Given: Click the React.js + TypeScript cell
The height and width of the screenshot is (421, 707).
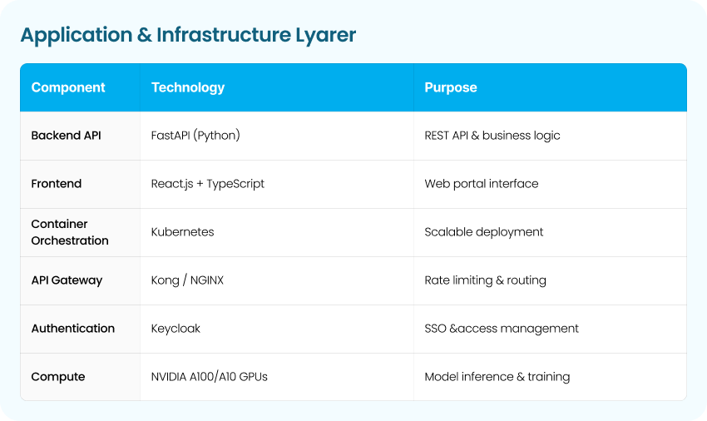Looking at the screenshot, I should [x=208, y=184].
